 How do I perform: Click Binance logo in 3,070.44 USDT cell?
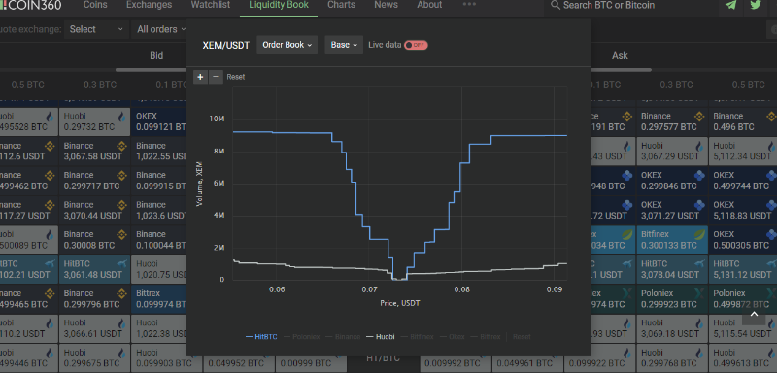point(122,205)
